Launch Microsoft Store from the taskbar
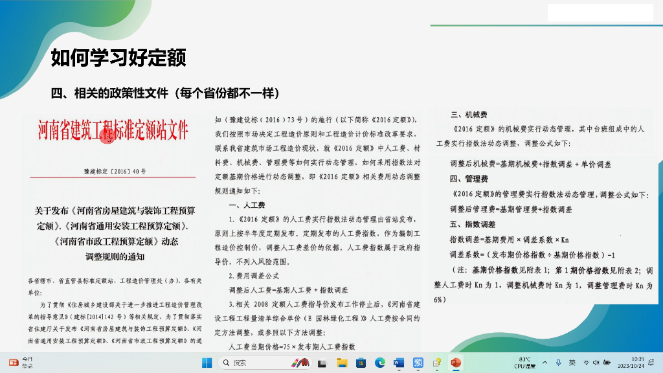The width and height of the screenshot is (663, 373). coord(361,363)
